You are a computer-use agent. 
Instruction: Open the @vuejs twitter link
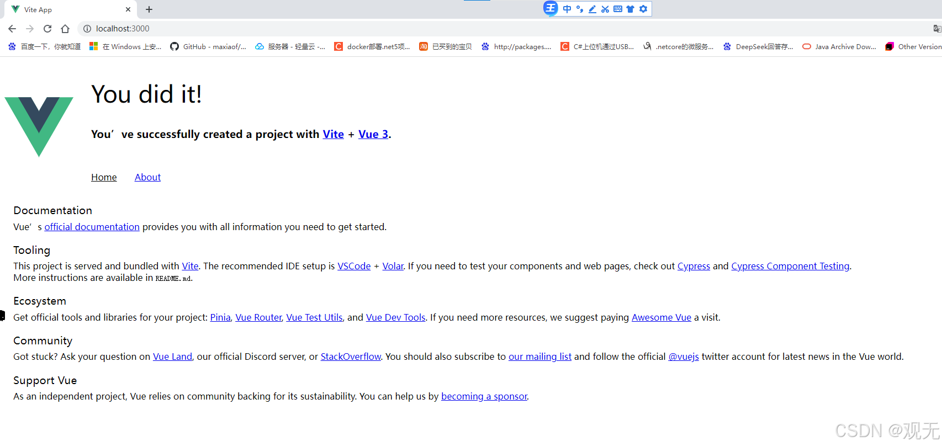pos(684,356)
